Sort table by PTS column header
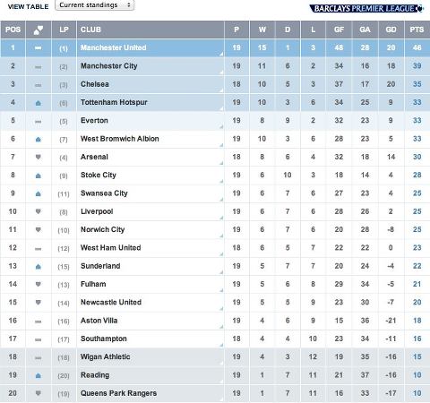430x403 pixels. tap(417, 30)
